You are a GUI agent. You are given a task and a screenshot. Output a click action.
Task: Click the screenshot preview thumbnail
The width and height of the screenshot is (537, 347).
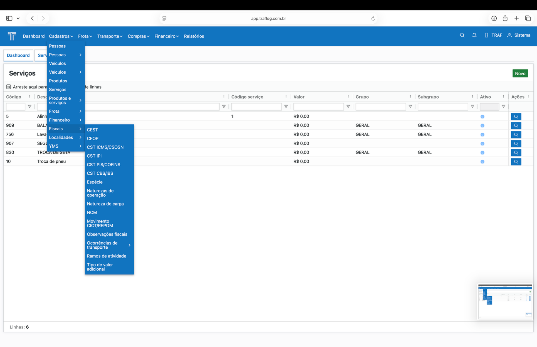click(x=504, y=302)
